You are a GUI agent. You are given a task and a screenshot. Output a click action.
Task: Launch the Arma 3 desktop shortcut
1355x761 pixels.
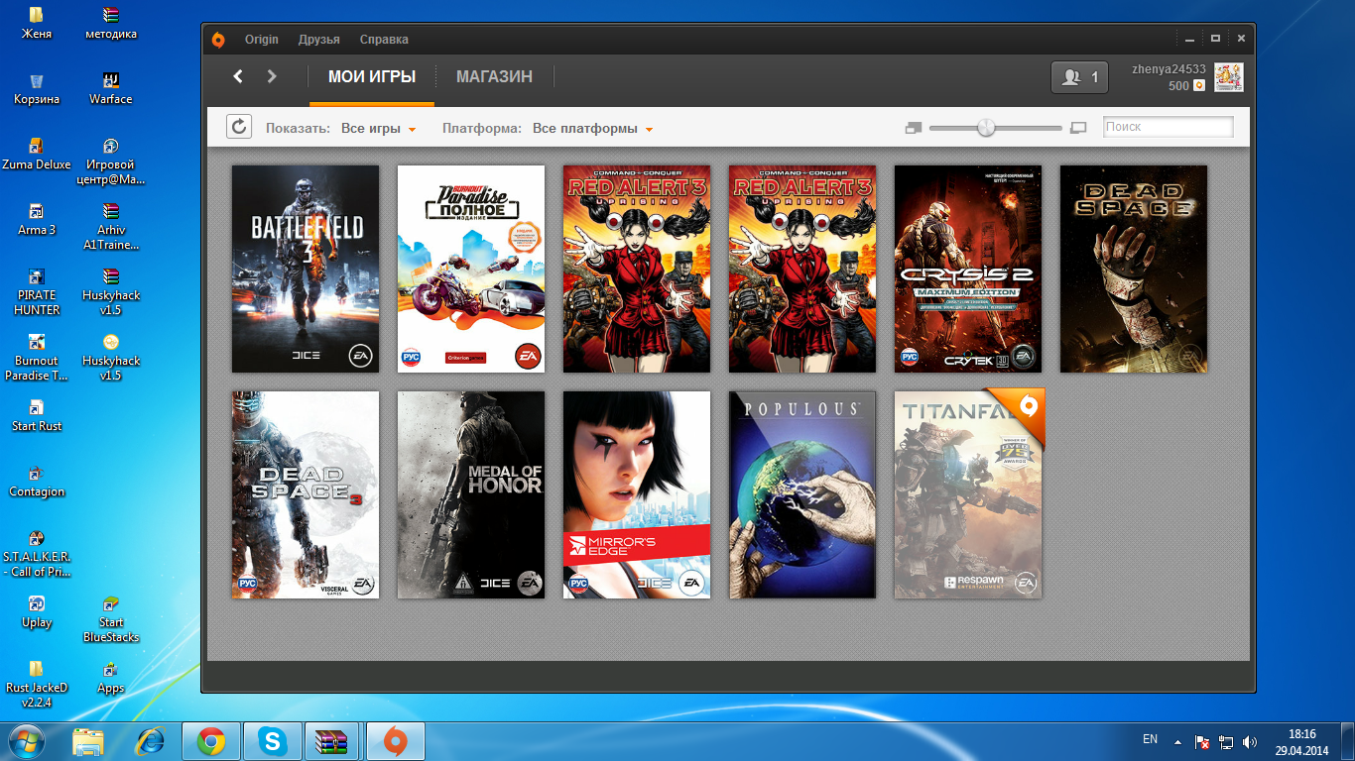pyautogui.click(x=37, y=219)
